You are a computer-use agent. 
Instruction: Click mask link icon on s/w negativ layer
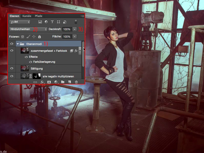pyautogui.click(x=31, y=76)
